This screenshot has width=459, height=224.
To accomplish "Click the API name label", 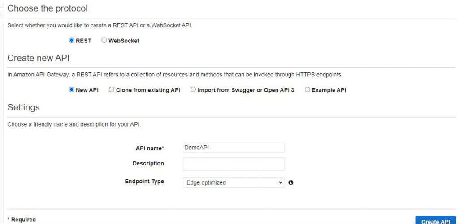I will pos(150,148).
